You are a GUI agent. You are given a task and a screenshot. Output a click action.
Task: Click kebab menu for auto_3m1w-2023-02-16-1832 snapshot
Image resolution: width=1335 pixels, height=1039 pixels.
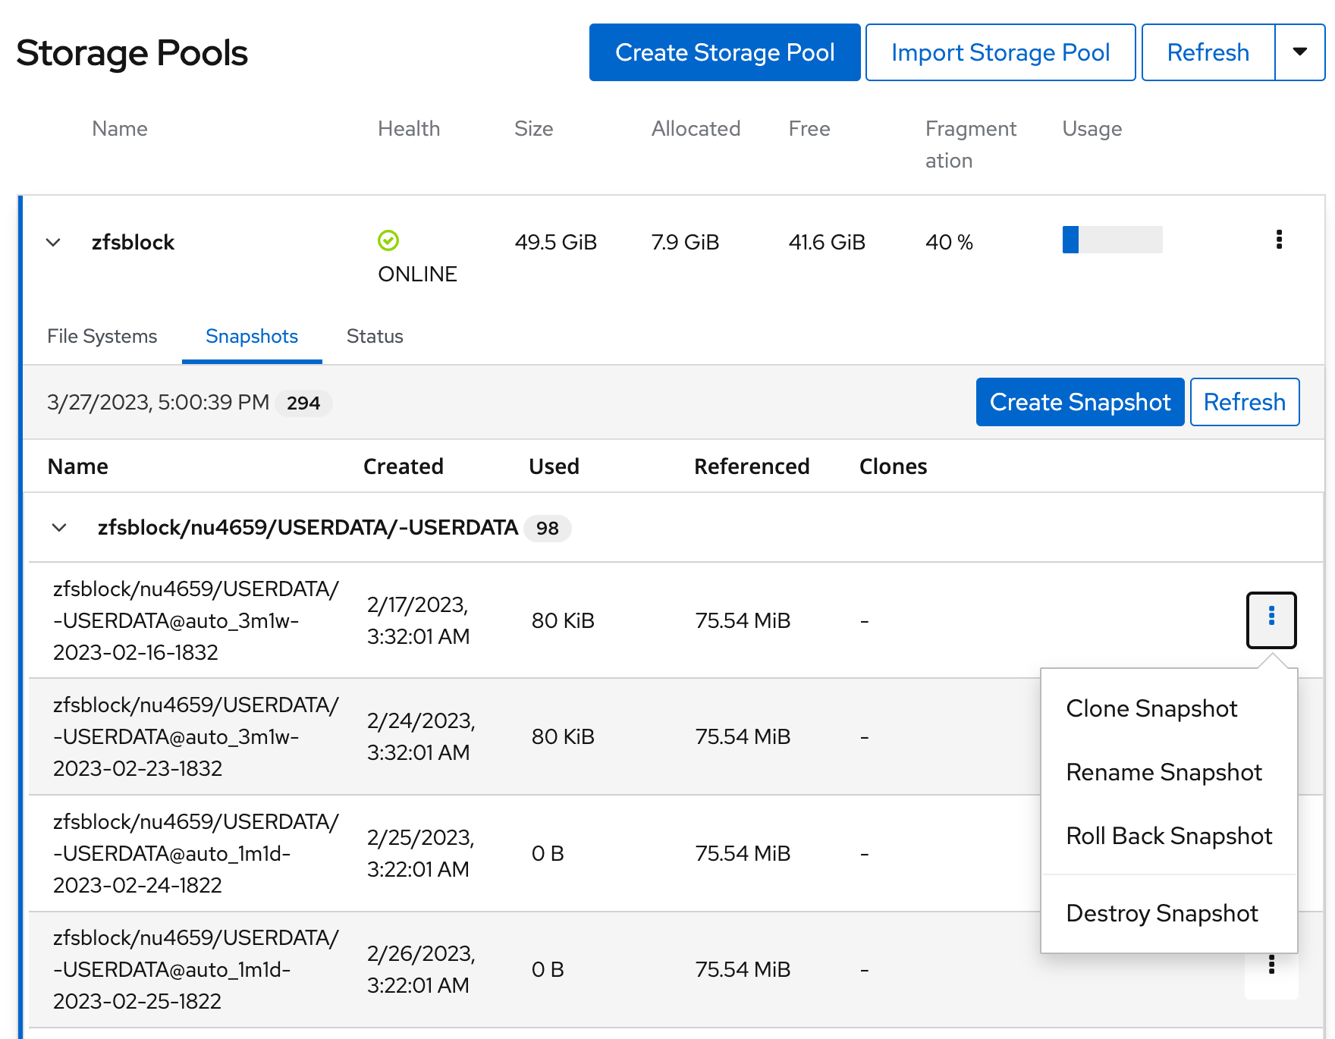point(1271,620)
